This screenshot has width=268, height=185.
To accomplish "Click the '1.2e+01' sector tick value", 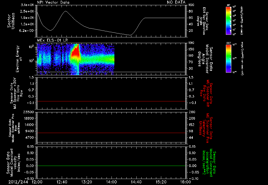I will coord(27,24).
